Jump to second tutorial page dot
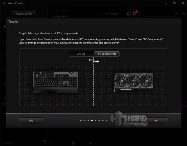The height and width of the screenshot is (146, 187). 84,120
